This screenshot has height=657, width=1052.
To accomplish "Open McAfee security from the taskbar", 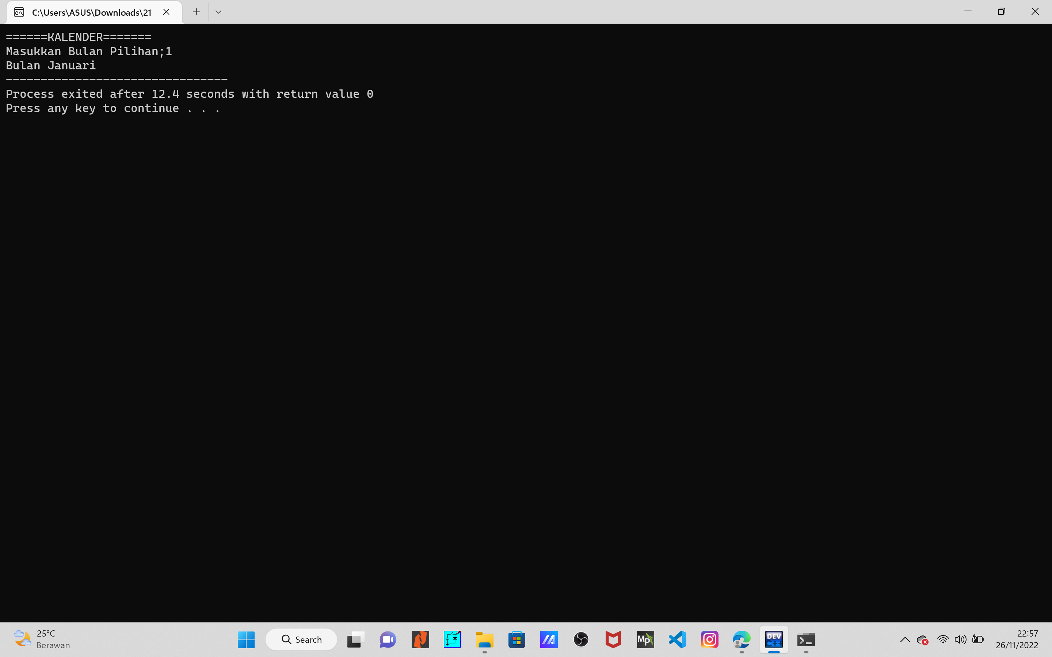I will pyautogui.click(x=613, y=639).
